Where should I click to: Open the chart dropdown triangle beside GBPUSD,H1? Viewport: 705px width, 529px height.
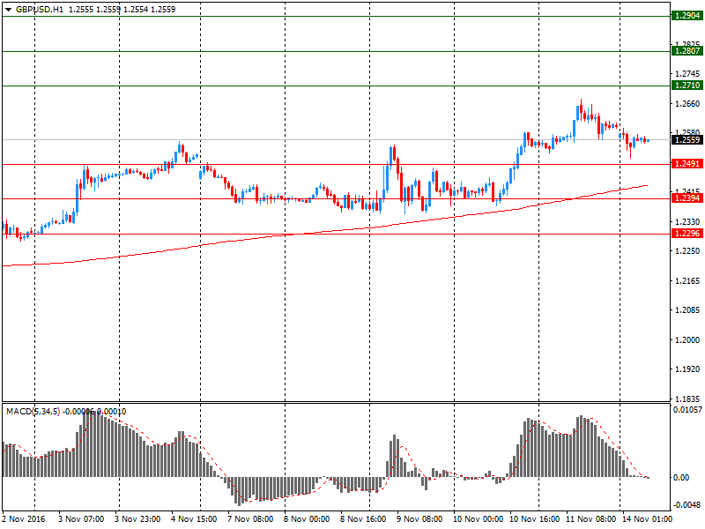[x=8, y=10]
